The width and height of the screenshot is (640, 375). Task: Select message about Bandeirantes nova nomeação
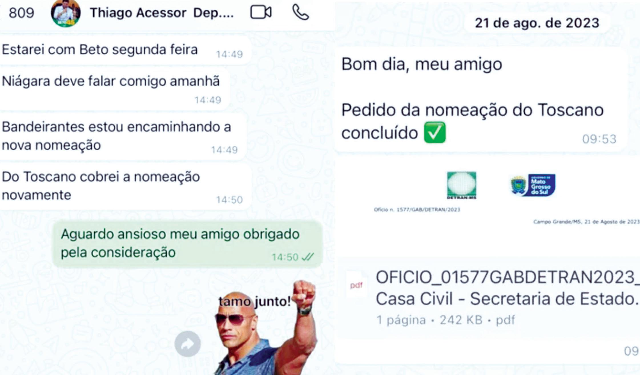pos(123,136)
